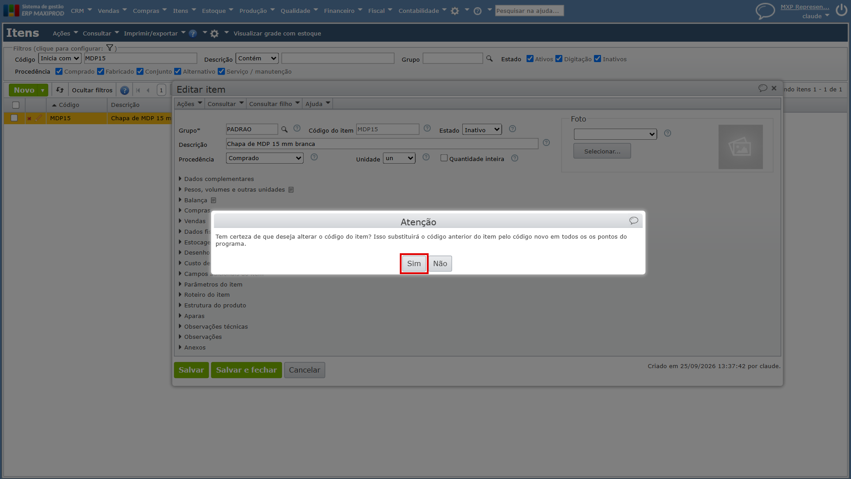Open the Contém description dropdown

pos(258,59)
